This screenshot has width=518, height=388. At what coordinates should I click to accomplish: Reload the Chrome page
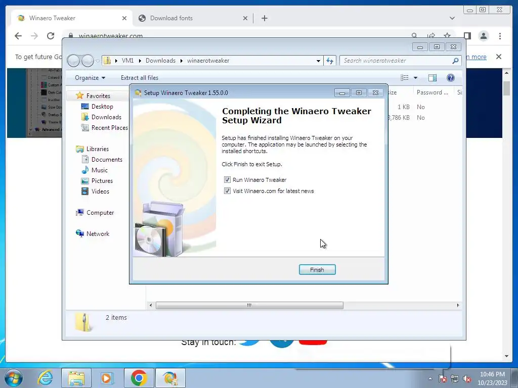coord(51,36)
